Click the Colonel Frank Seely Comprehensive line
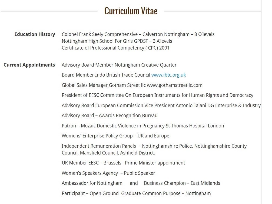This screenshot has width=272, height=204. [138, 34]
